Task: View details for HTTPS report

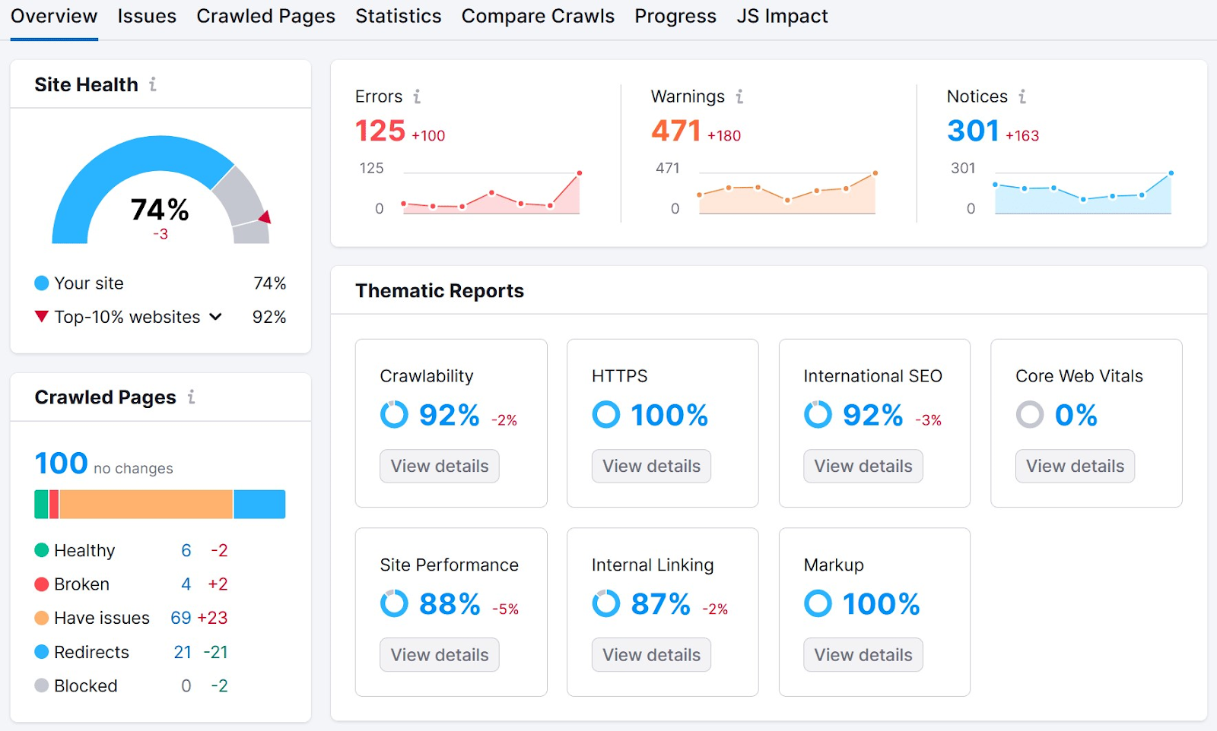Action: [x=651, y=466]
